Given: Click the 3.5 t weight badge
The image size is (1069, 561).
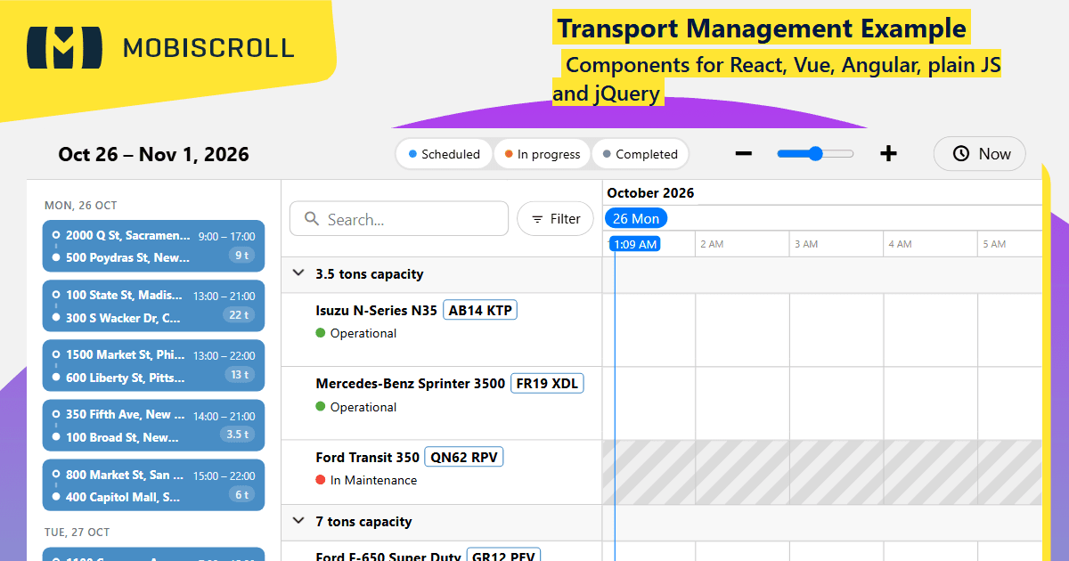Looking at the screenshot, I should click(237, 435).
